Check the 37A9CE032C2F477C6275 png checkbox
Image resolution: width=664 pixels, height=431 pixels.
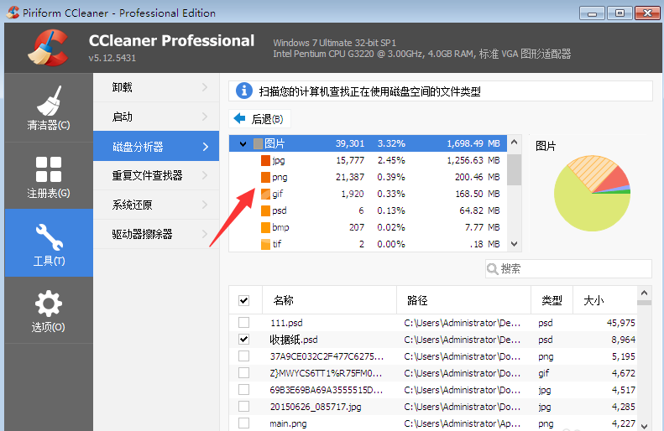(244, 356)
